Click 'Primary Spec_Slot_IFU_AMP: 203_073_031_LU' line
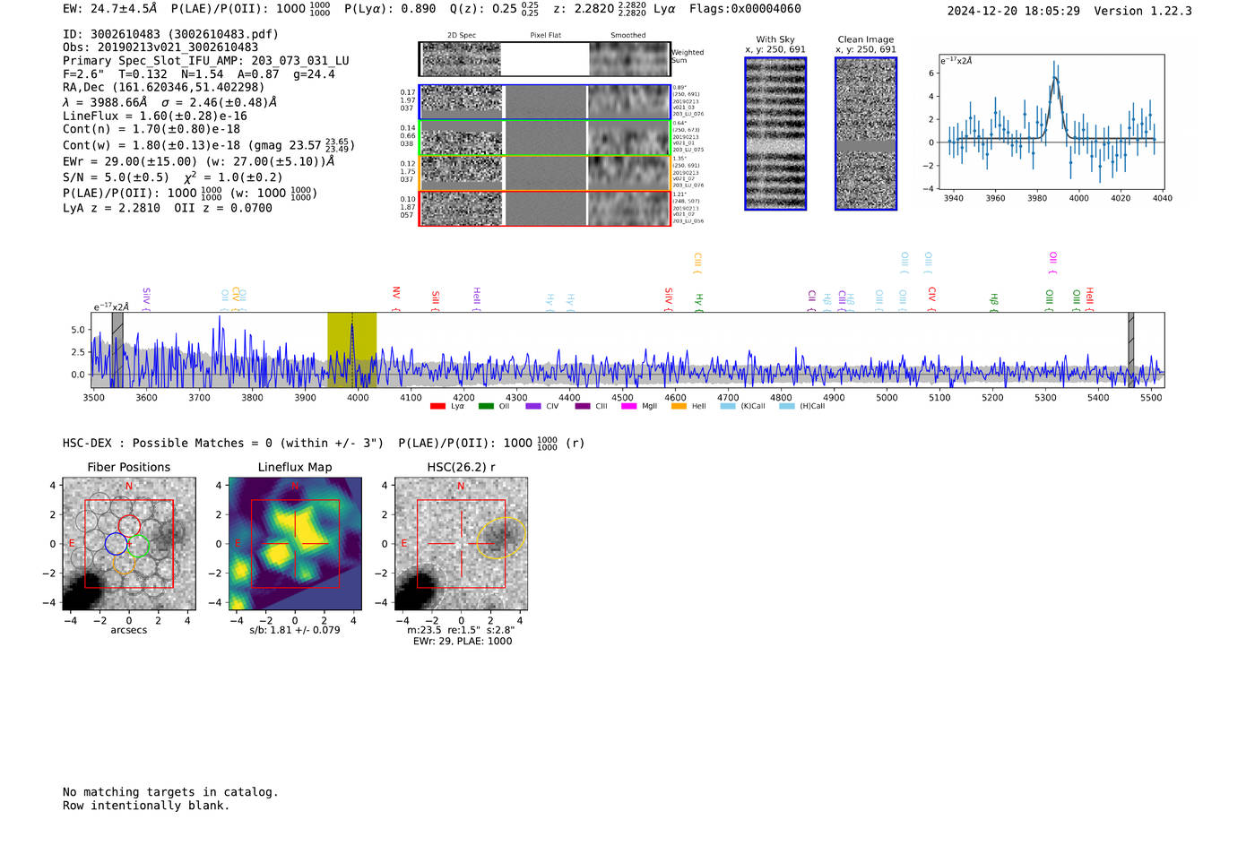Image resolution: width=1255 pixels, height=854 pixels. [206, 61]
